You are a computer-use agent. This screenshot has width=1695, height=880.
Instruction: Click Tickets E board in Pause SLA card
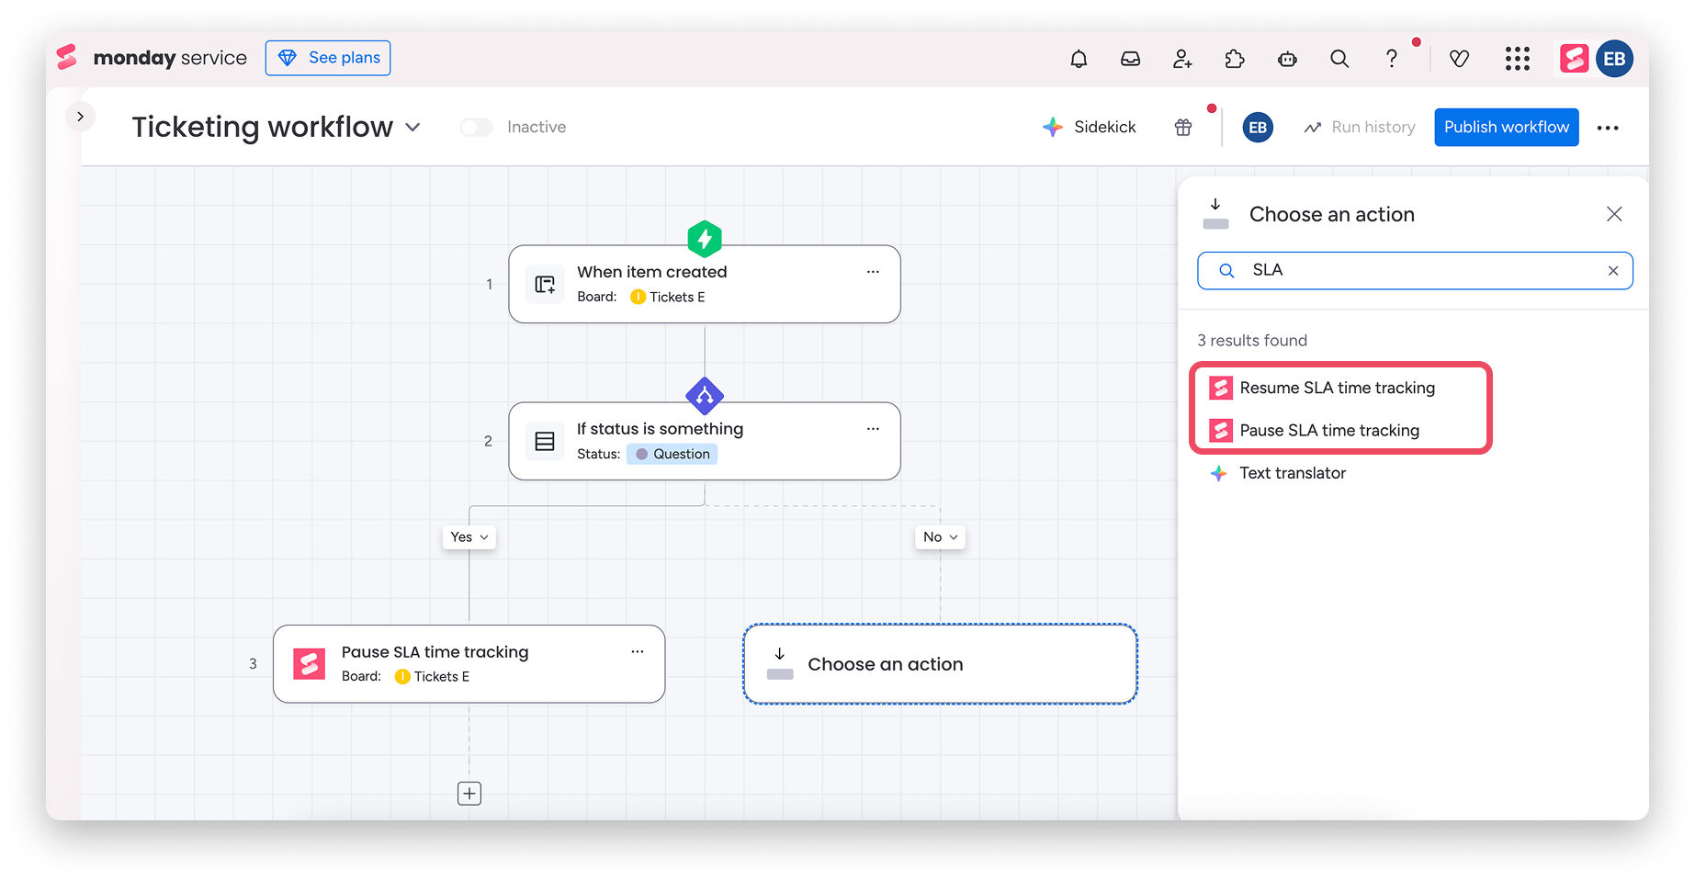(x=432, y=676)
